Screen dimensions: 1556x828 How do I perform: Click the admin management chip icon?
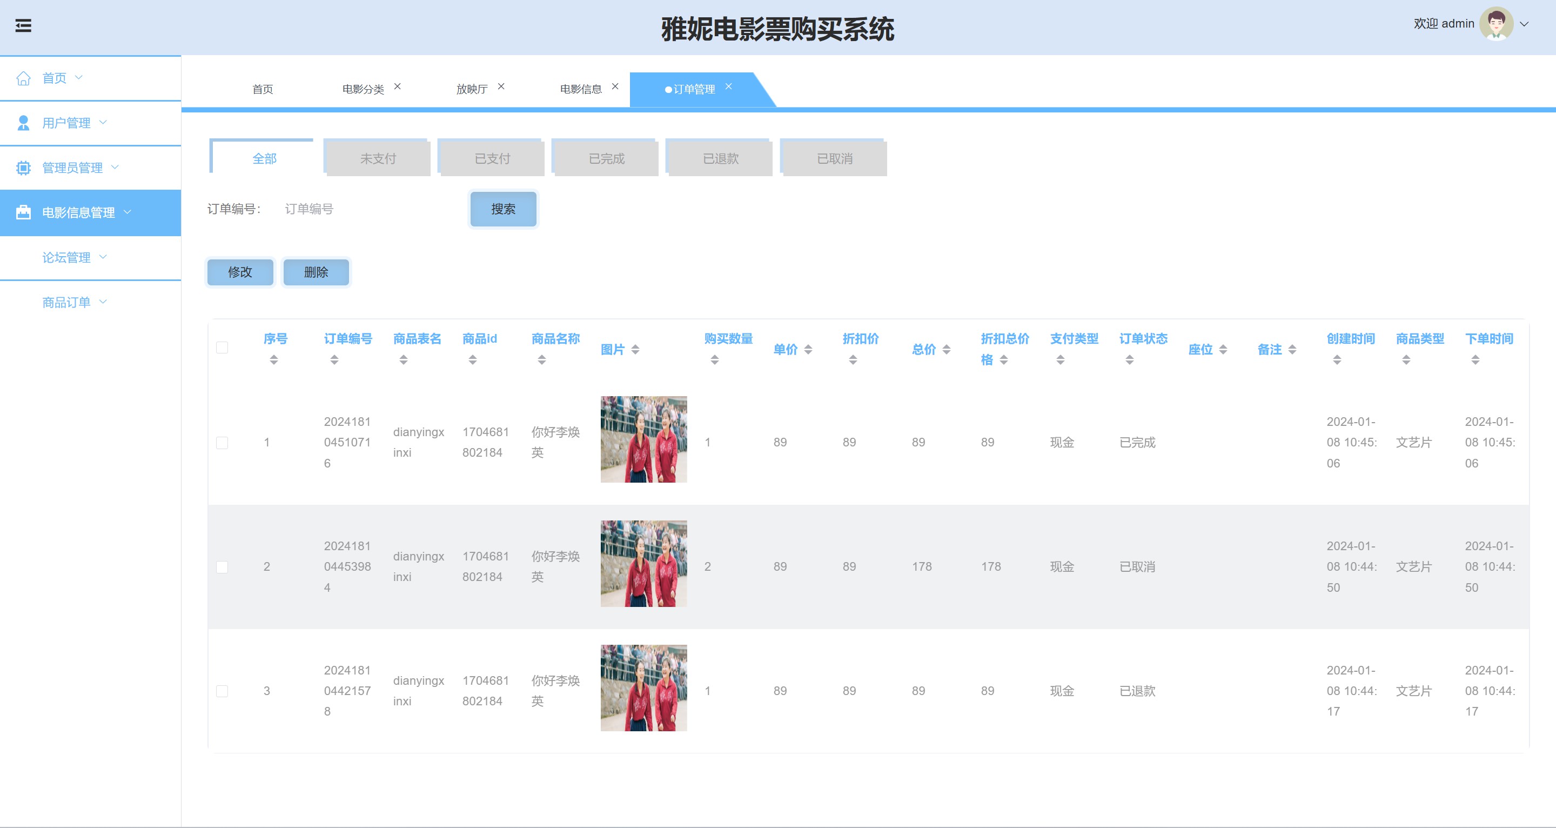click(x=24, y=168)
